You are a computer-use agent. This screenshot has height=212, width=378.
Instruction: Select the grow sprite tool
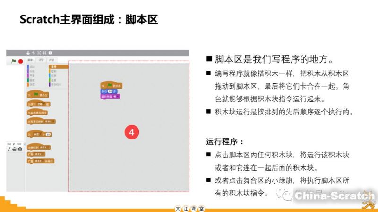click(39, 53)
